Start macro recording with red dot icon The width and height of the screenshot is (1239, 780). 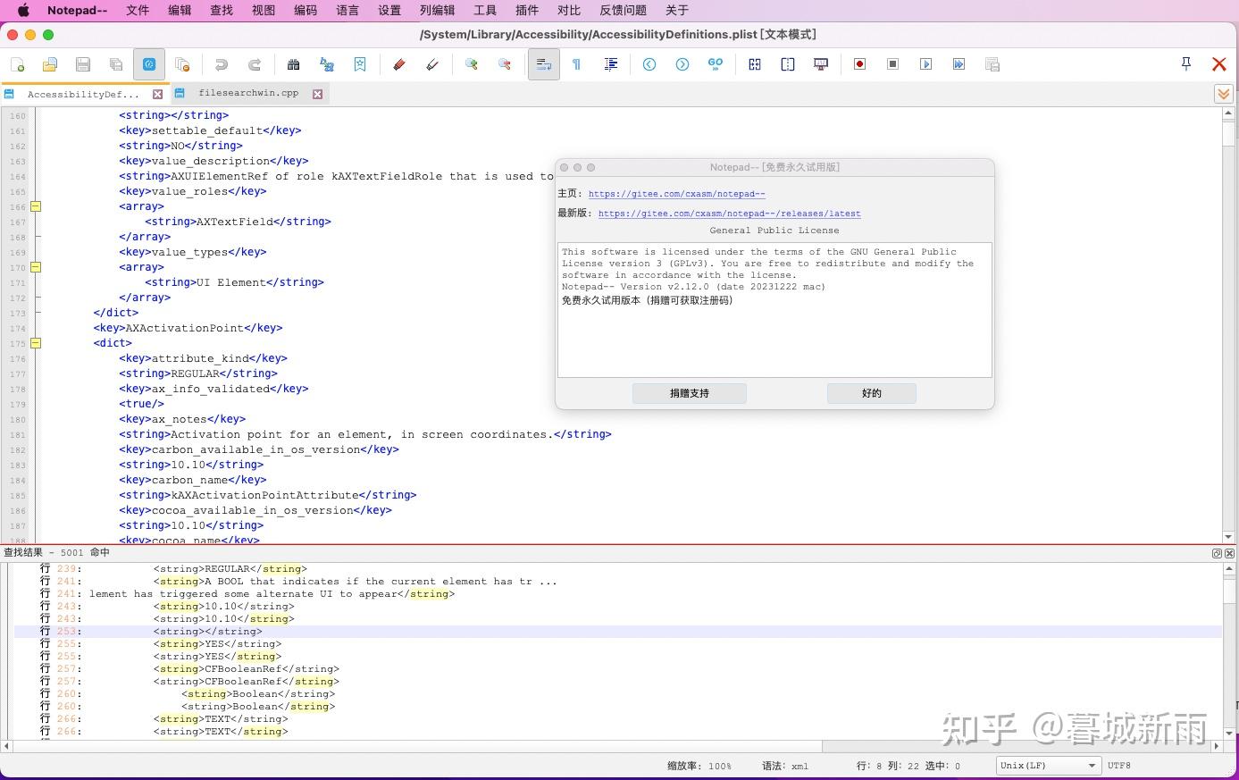(x=860, y=64)
